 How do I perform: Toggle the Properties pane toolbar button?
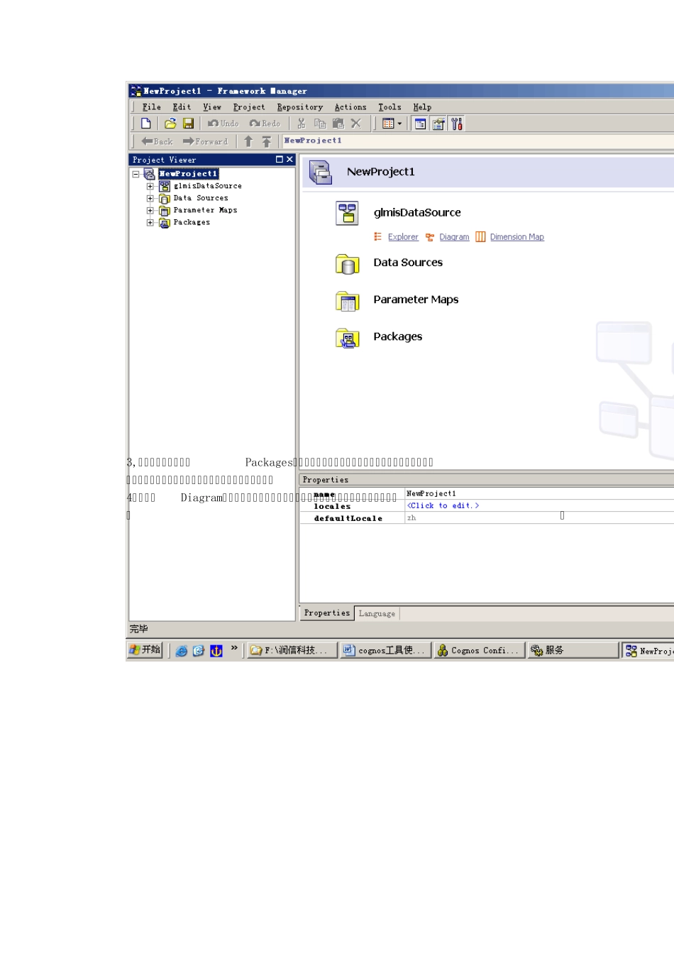tap(438, 124)
